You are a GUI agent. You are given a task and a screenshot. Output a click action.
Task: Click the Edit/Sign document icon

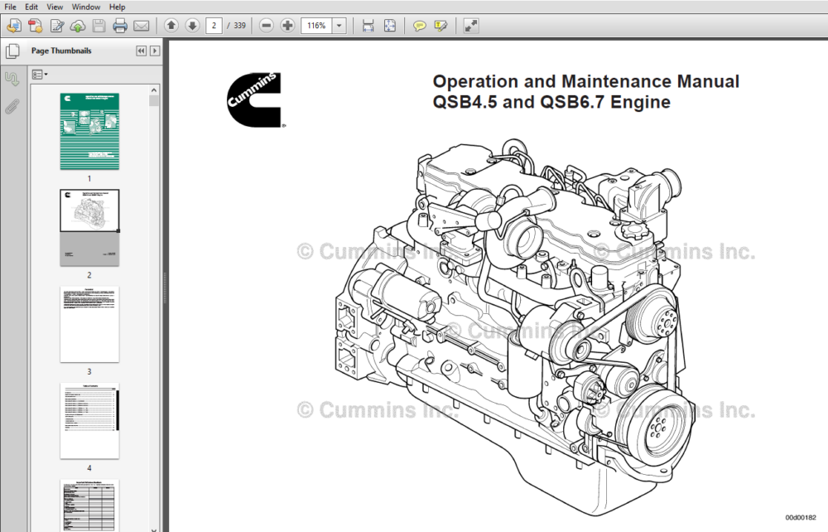(56, 26)
